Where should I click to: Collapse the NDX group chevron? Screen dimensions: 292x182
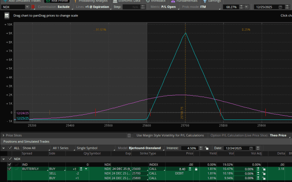[x=4, y=159]
